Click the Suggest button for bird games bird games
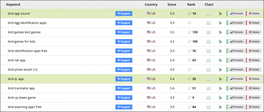The height and width of the screenshot is (112, 264). click(124, 32)
